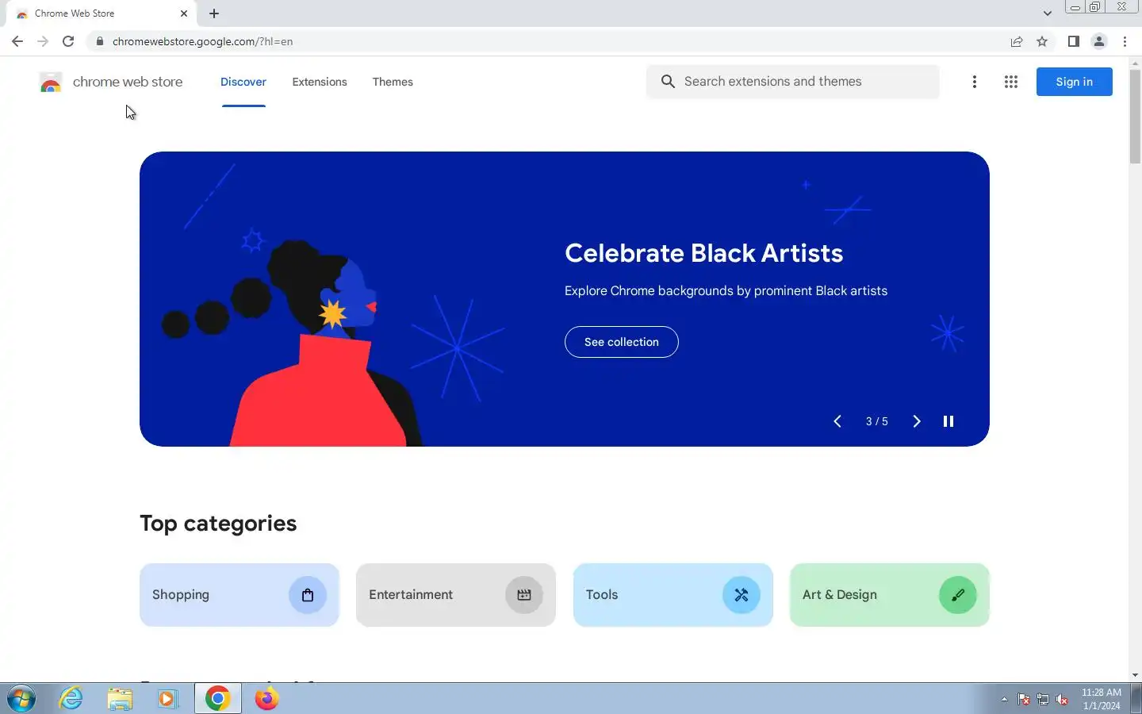Viewport: 1142px width, 714px height.
Task: Show hidden system tray icons
Action: point(1004,699)
